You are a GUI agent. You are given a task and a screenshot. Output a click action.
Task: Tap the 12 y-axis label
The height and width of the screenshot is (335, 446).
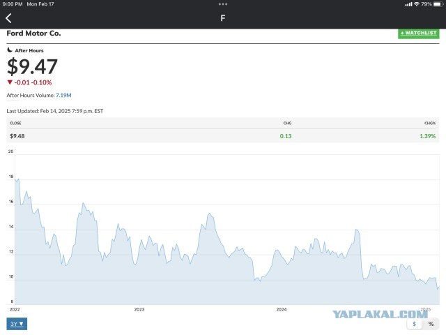(x=11, y=251)
